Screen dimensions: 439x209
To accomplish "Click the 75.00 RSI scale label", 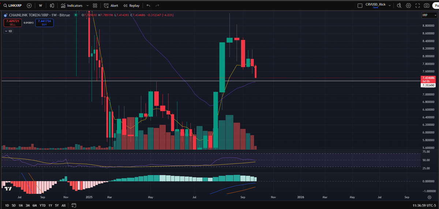I will pos(425,151).
